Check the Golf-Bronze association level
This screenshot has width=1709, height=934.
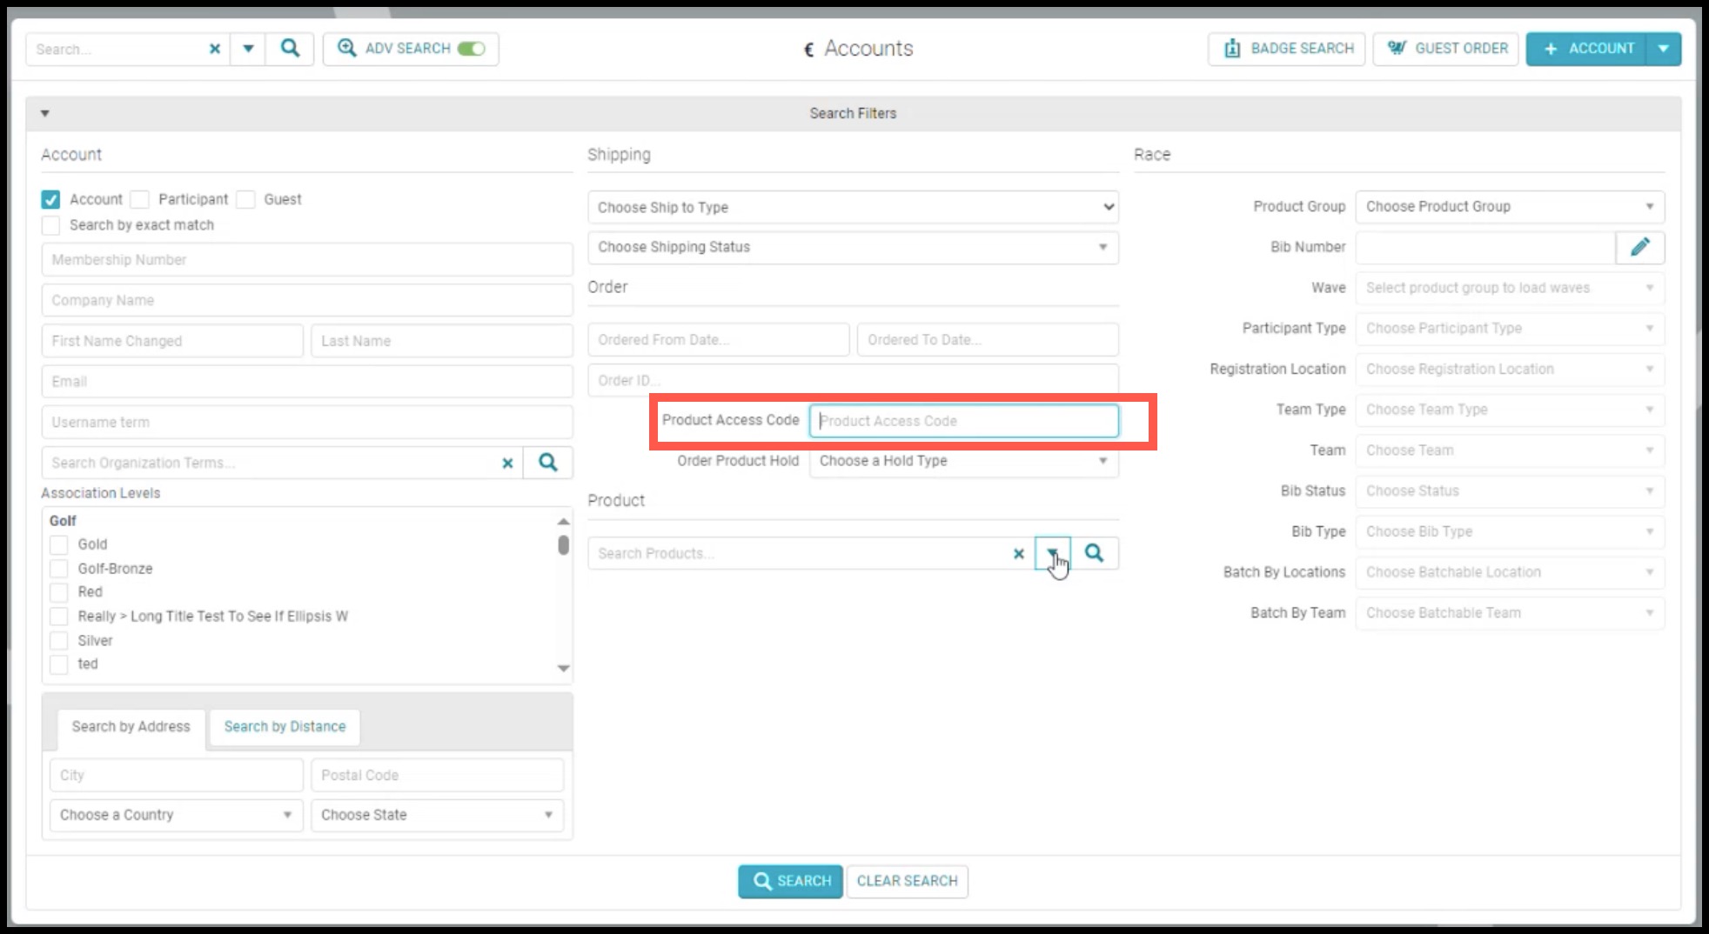[x=58, y=569]
